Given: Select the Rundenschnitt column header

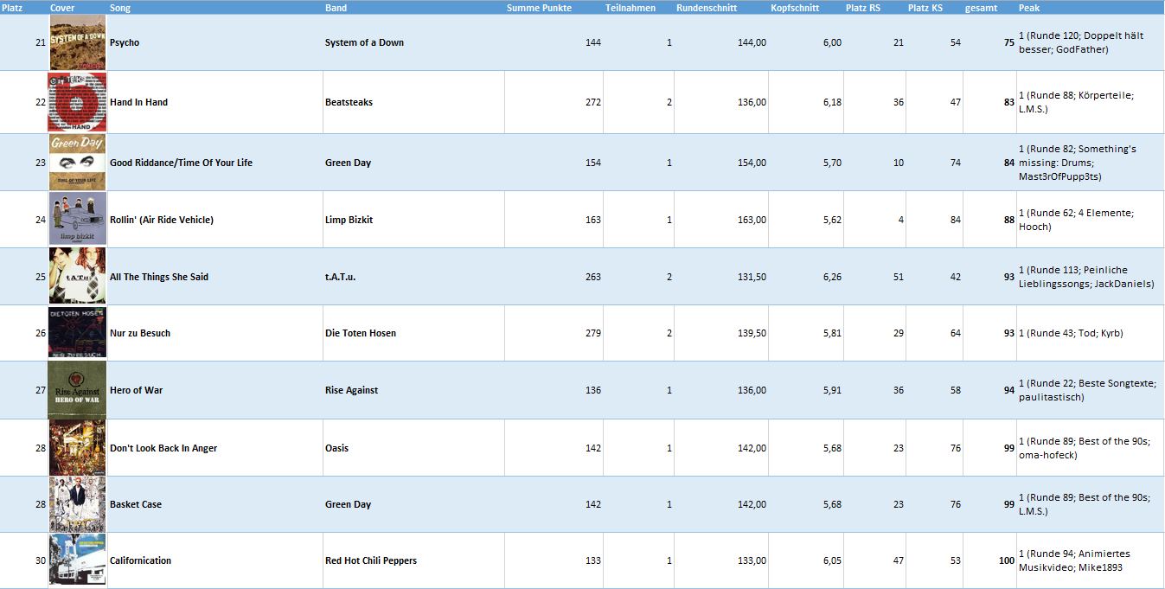Looking at the screenshot, I should (707, 8).
